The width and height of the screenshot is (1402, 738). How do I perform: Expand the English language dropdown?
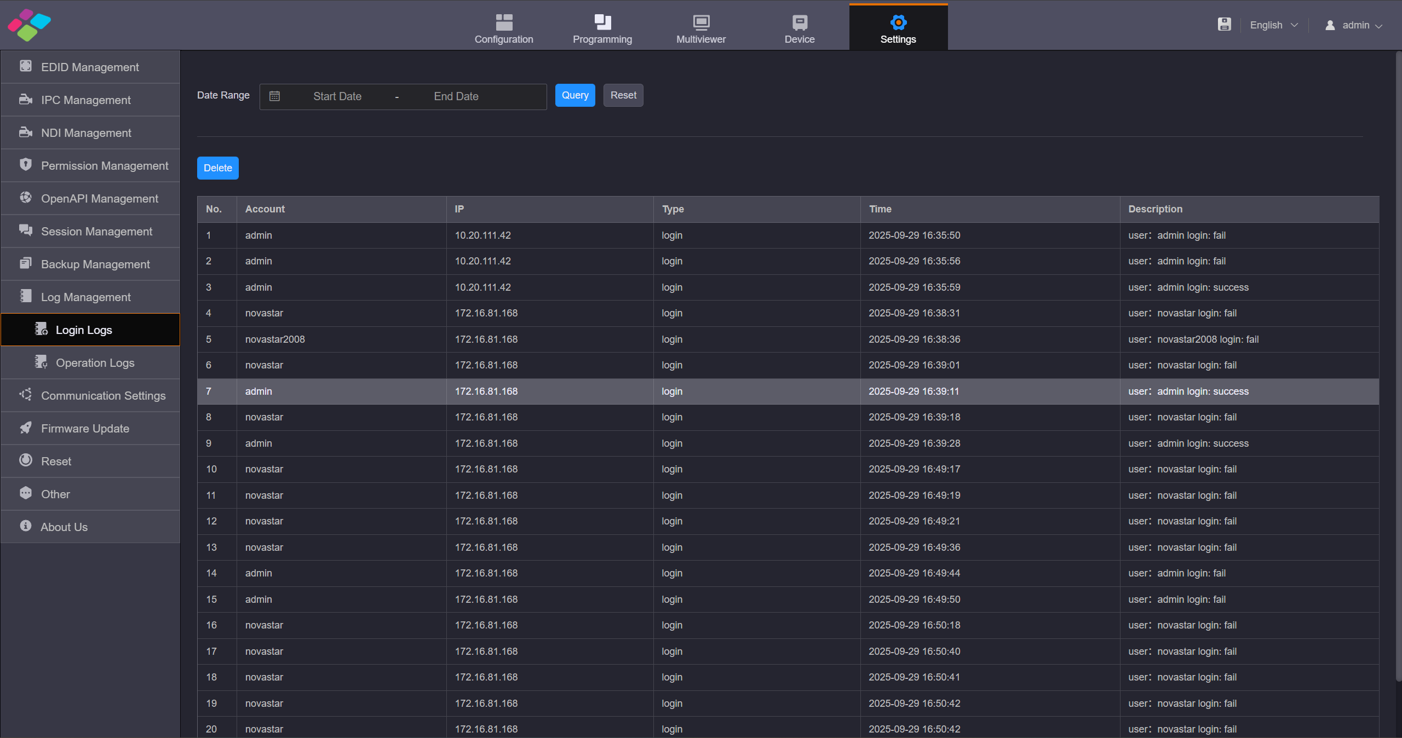(1273, 25)
